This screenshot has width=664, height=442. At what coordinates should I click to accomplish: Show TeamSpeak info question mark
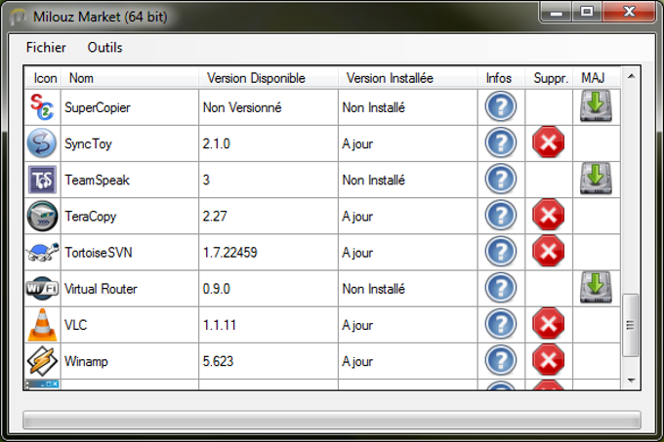click(x=501, y=180)
